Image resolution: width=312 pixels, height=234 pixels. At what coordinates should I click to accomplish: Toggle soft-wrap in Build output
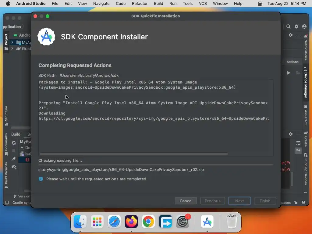click(298, 143)
